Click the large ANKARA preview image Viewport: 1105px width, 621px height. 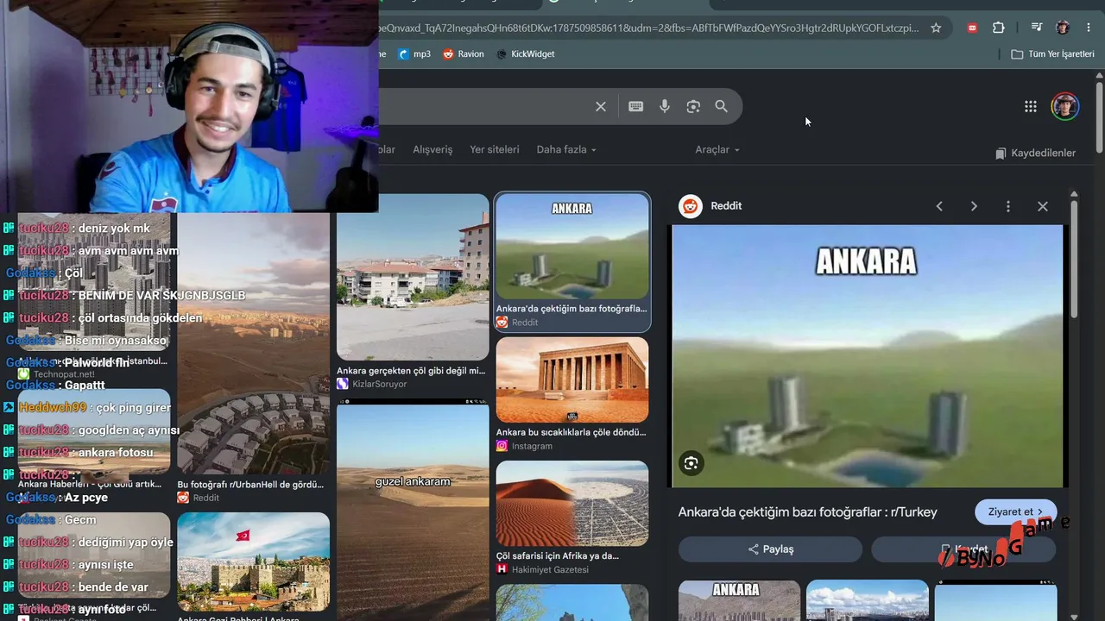pyautogui.click(x=868, y=356)
